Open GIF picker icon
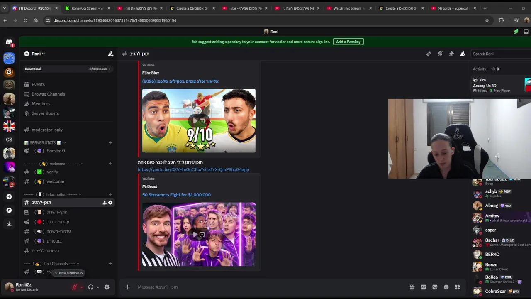Viewport: 531px width, 299px height. (x=424, y=287)
